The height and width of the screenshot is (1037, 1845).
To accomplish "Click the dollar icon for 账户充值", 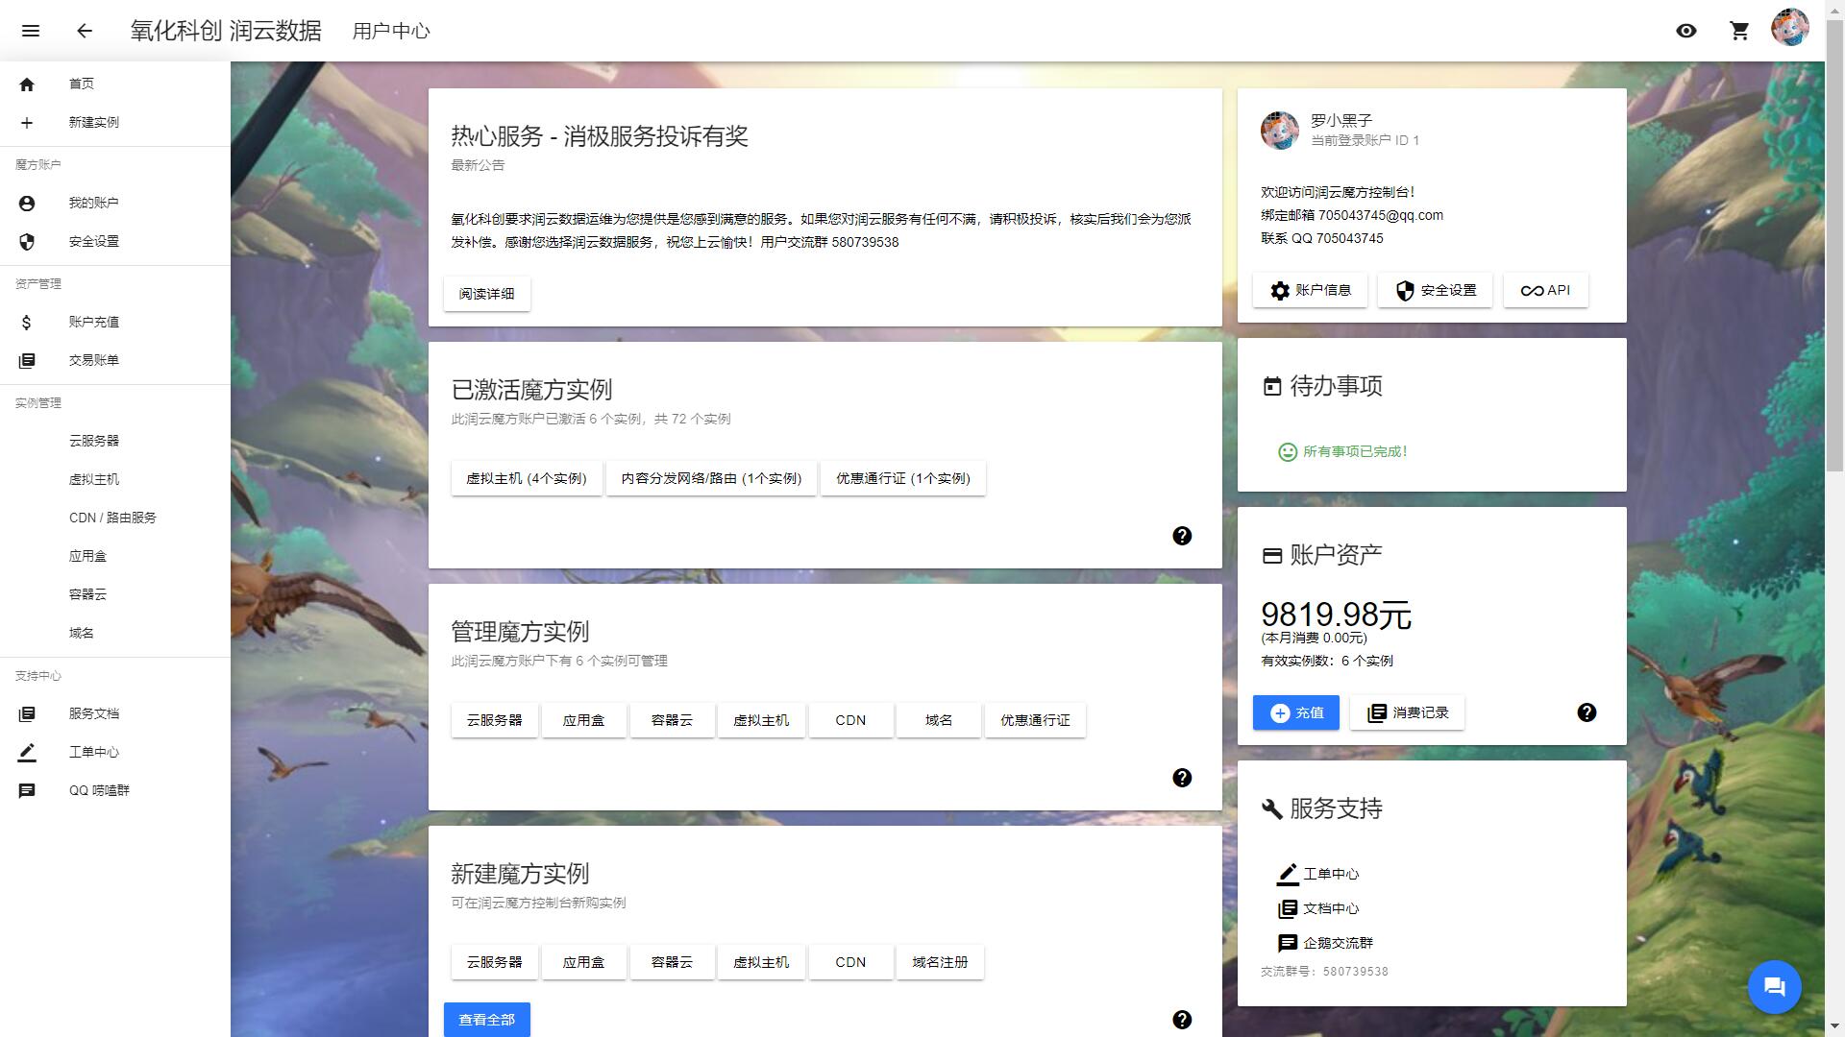I will click(27, 322).
